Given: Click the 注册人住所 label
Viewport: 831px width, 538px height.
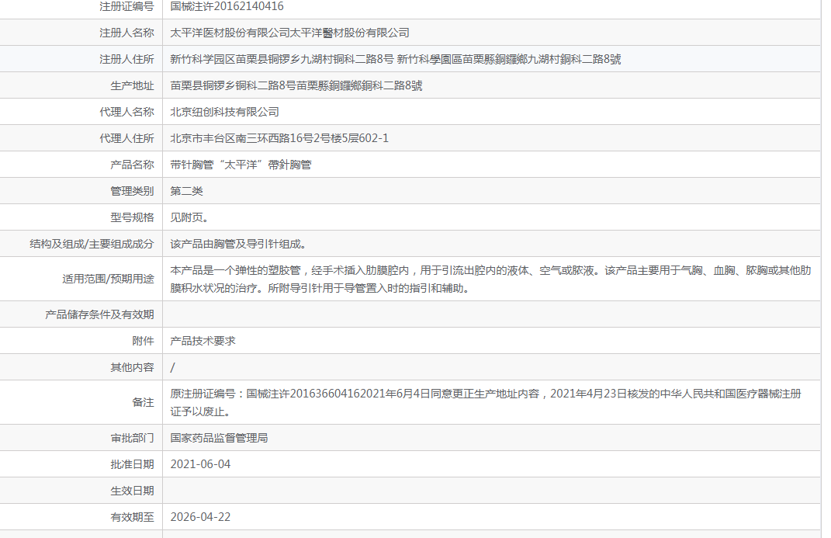Looking at the screenshot, I should (126, 59).
